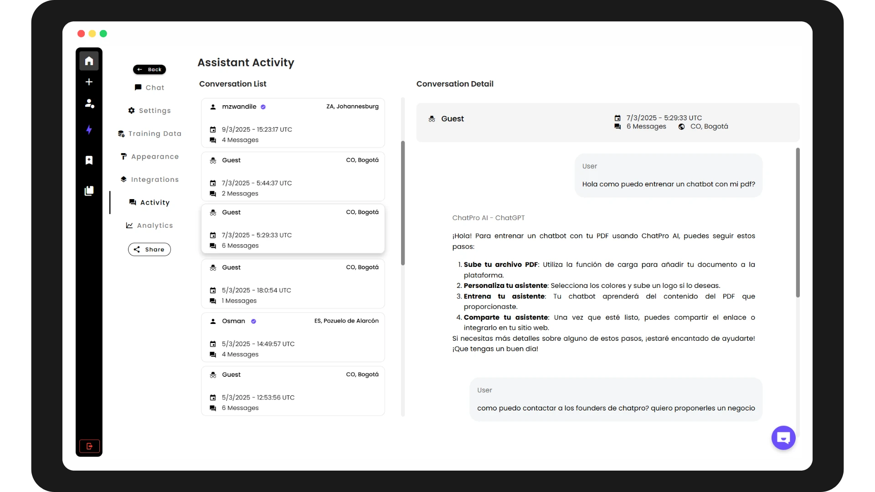Select the Osman conversation from Pozuelo de Alarcón
875x492 pixels.
point(293,337)
